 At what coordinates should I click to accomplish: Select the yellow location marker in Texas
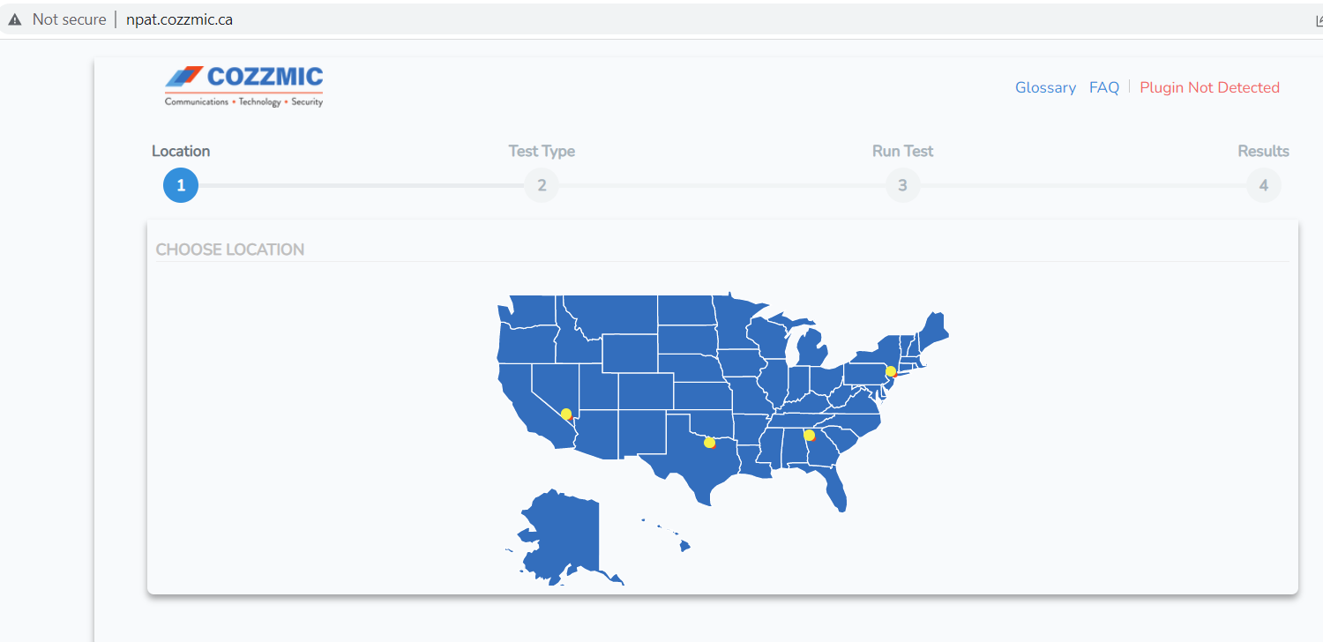709,442
